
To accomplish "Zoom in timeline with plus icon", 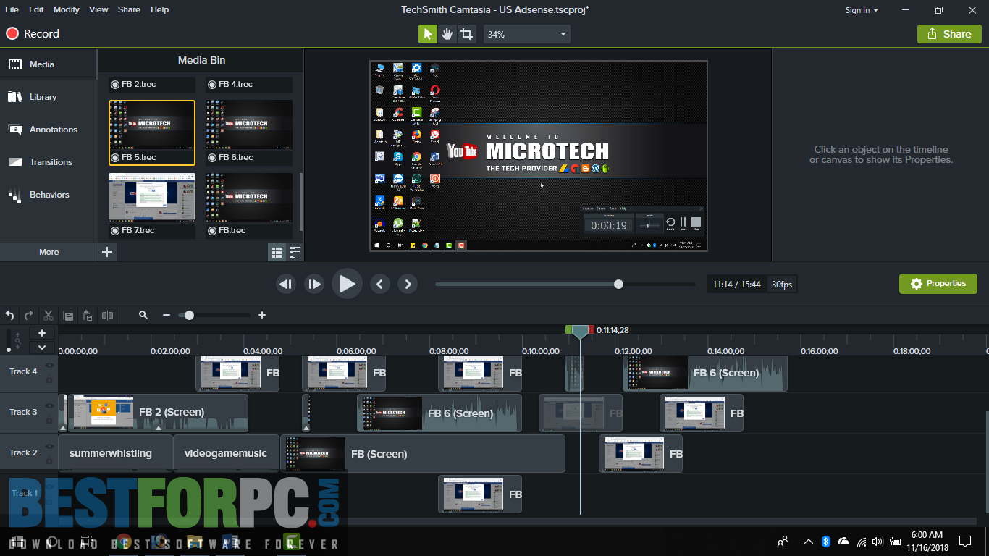I will 262,315.
